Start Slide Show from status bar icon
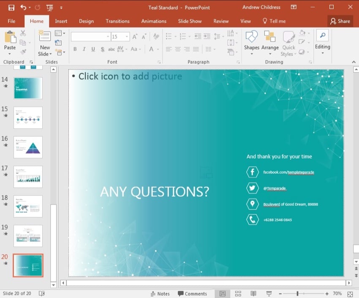Viewport: 359px width, 298px height. pyautogui.click(x=269, y=293)
